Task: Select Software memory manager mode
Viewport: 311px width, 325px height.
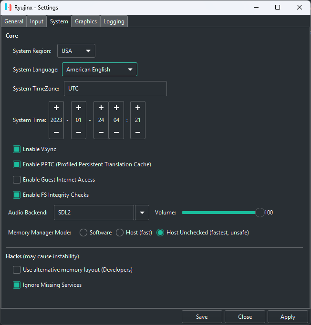Action: click(x=83, y=233)
